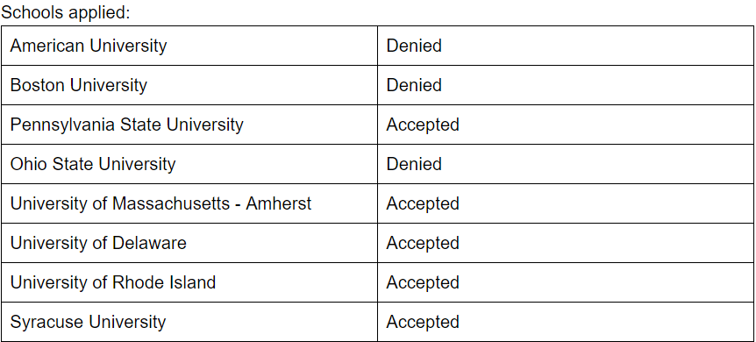This screenshot has width=756, height=342.
Task: Click the Schools applied heading text
Action: 66,12
